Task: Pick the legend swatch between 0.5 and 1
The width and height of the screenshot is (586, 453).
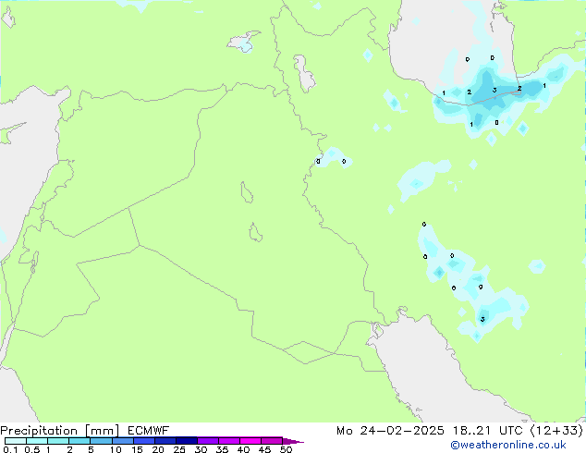Action: pyautogui.click(x=37, y=441)
